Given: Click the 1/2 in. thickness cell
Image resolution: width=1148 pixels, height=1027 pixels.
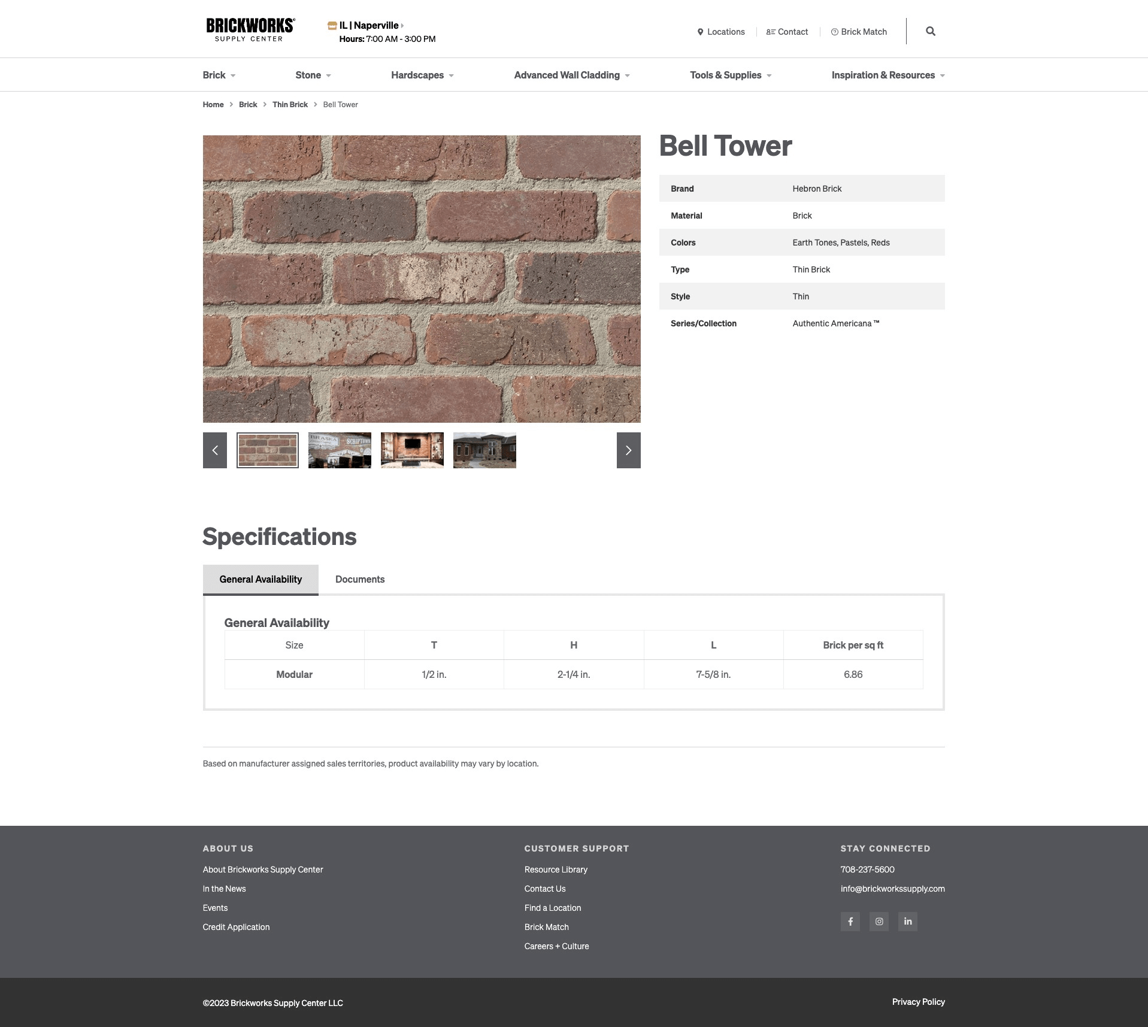Looking at the screenshot, I should 434,674.
